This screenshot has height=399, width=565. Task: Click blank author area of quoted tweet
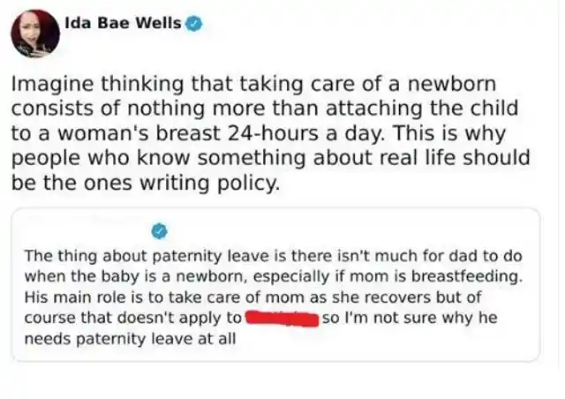click(87, 231)
